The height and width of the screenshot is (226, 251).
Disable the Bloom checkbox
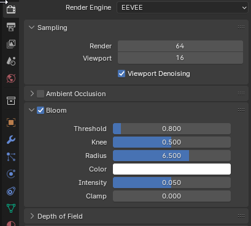click(41, 110)
